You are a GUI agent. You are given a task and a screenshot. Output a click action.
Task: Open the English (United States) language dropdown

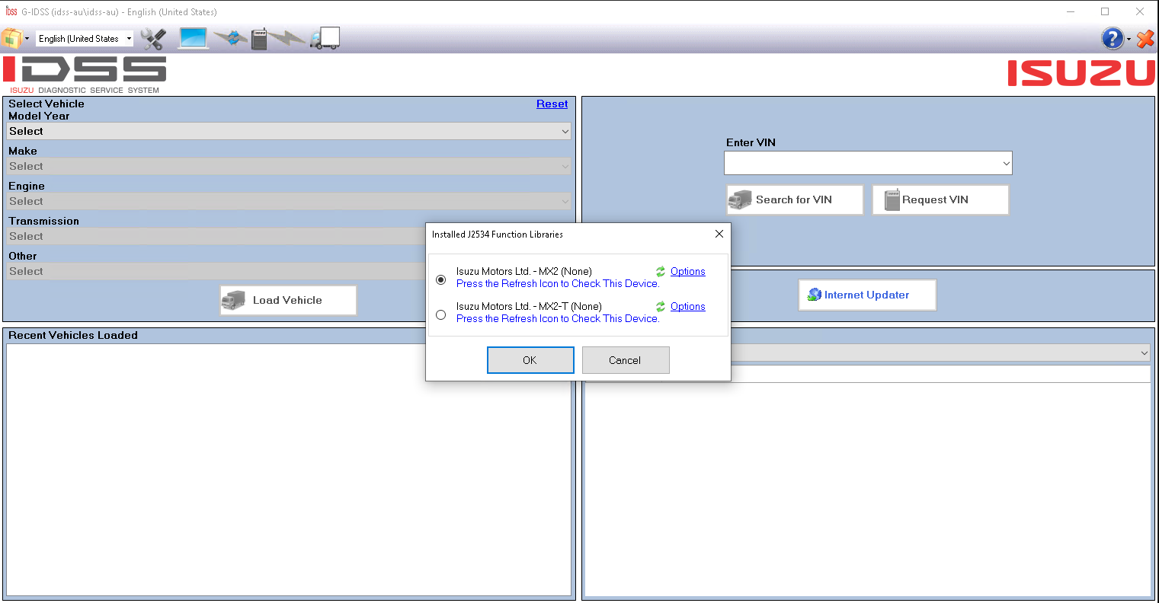(85, 39)
